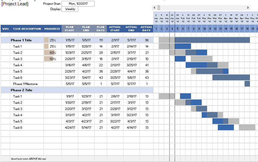Click actual end cell 3/25/17
Image resolution: width=258 pixels, height=162 pixels.
(x=132, y=65)
